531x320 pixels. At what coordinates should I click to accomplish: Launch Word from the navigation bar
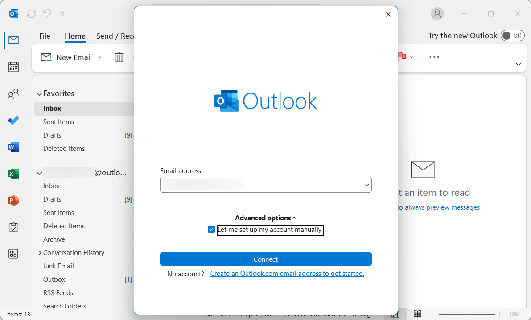point(13,147)
